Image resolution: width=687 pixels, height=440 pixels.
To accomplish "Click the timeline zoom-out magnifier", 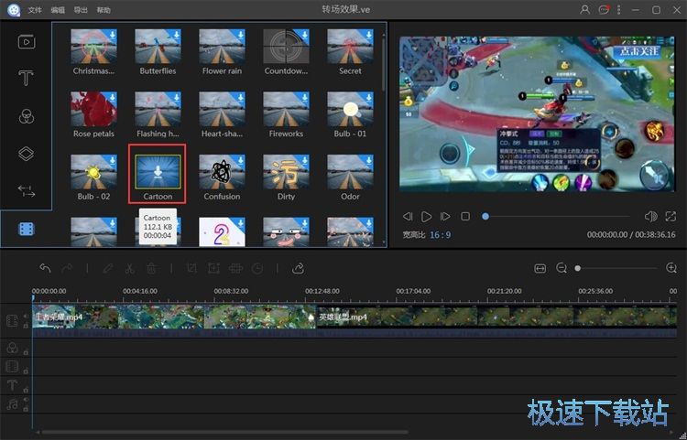I will pyautogui.click(x=562, y=268).
